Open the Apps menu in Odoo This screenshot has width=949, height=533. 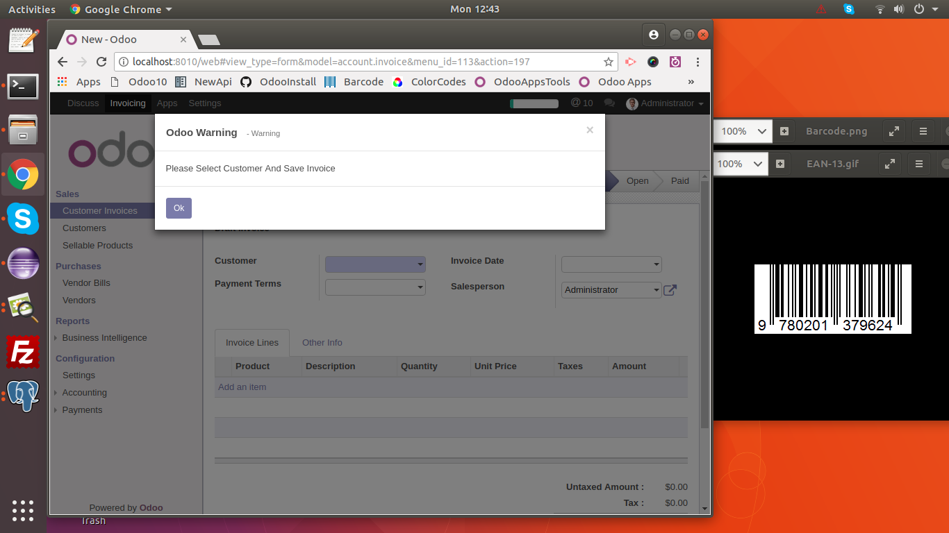tap(167, 103)
